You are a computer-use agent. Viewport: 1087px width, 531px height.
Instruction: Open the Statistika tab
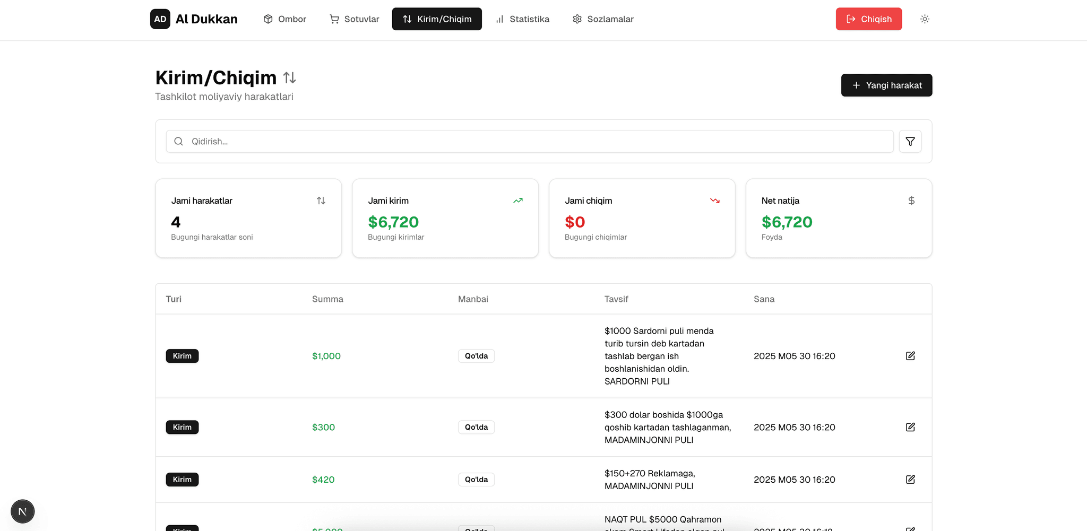522,19
